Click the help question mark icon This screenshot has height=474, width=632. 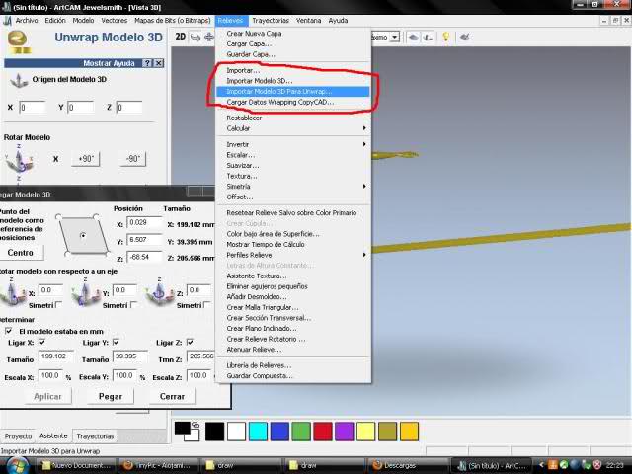[147, 63]
